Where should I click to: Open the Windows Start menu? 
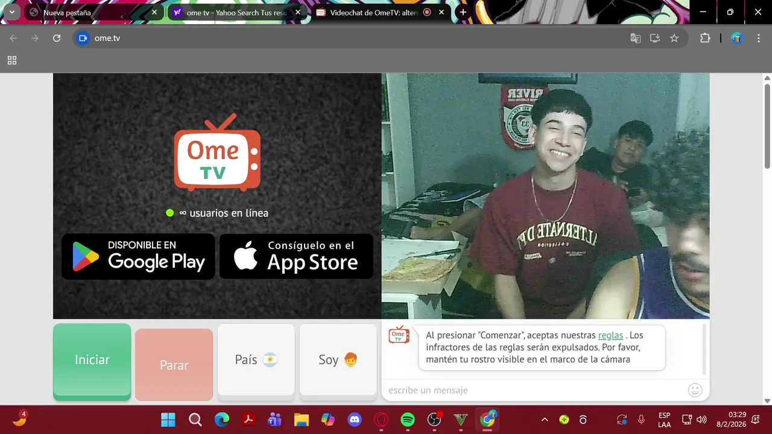[168, 420]
